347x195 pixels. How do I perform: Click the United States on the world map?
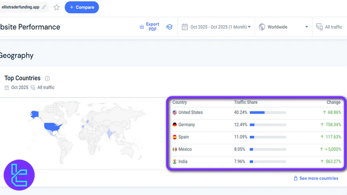(53, 128)
